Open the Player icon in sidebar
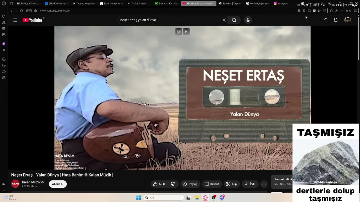The image size is (360, 202). tap(4, 59)
